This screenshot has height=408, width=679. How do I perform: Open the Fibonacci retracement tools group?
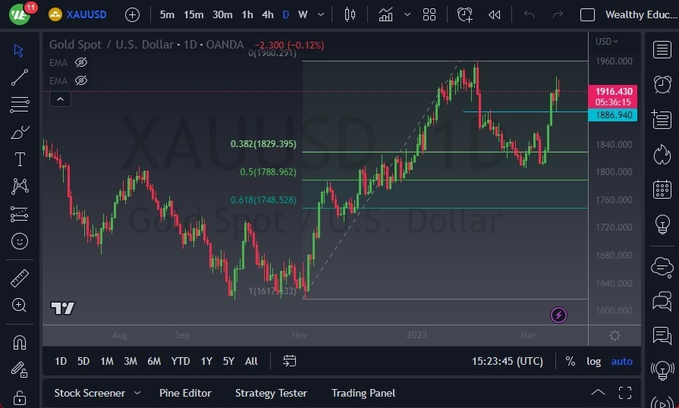[20, 105]
